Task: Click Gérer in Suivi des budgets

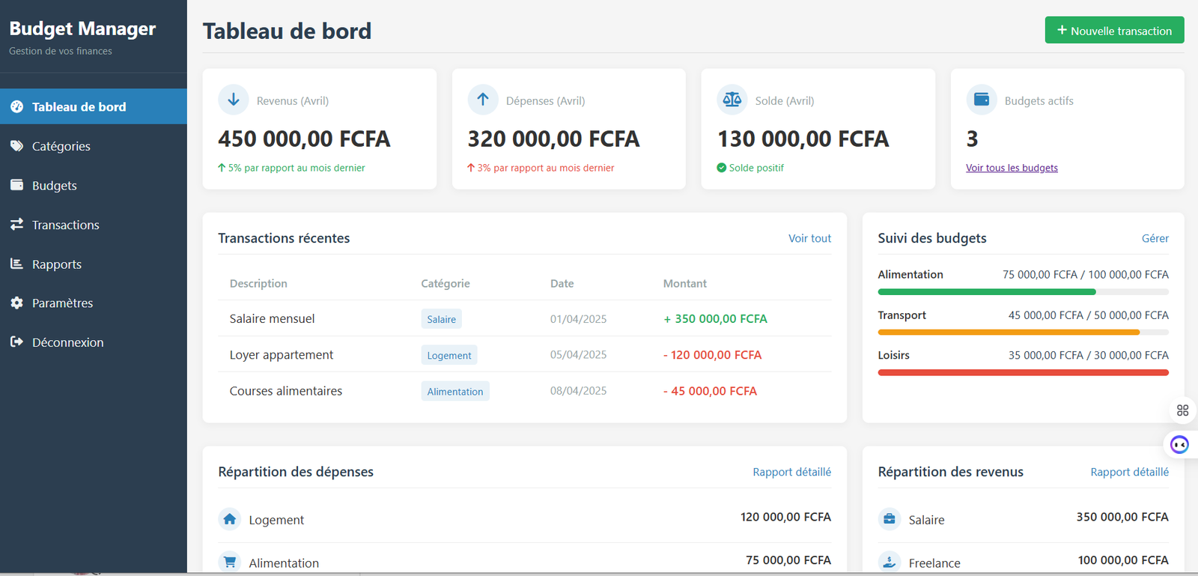Action: [x=1155, y=238]
